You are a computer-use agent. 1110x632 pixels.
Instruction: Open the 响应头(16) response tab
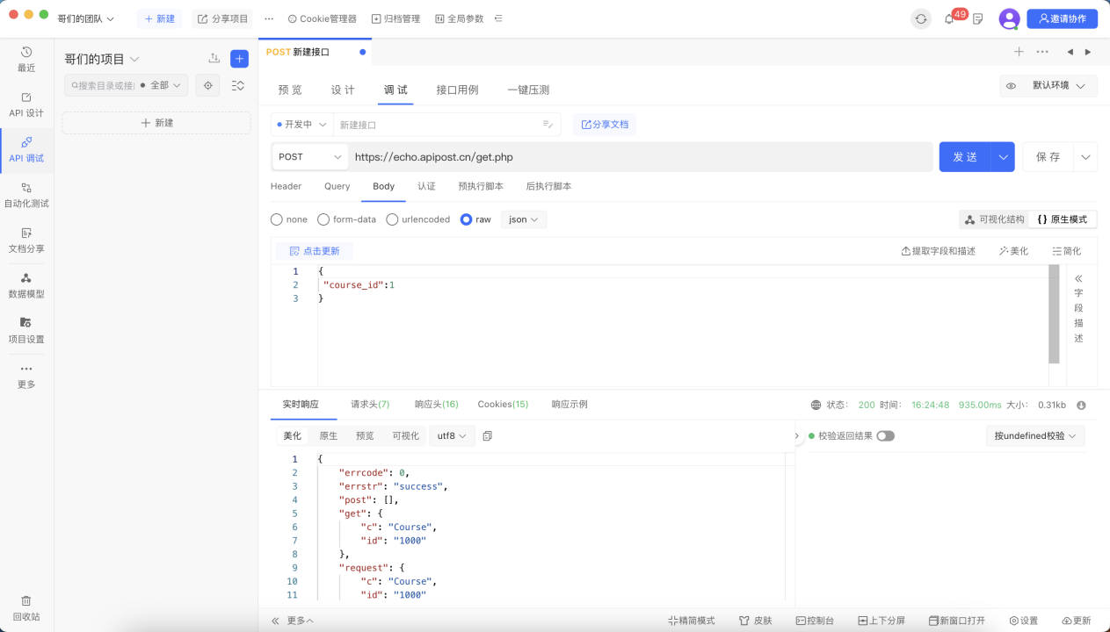pos(437,405)
